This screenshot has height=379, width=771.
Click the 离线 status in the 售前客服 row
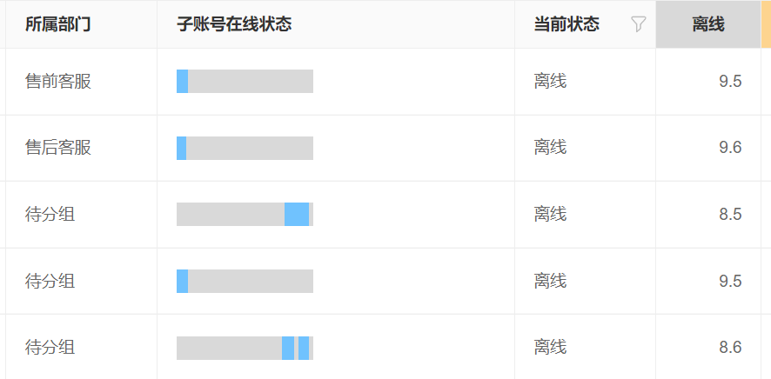click(x=550, y=81)
